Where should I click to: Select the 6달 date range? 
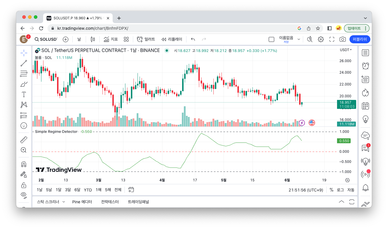click(x=77, y=190)
